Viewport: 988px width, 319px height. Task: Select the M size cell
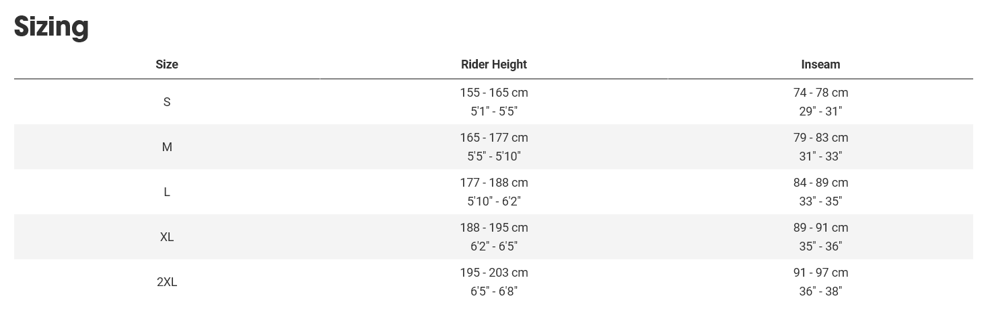tap(167, 147)
